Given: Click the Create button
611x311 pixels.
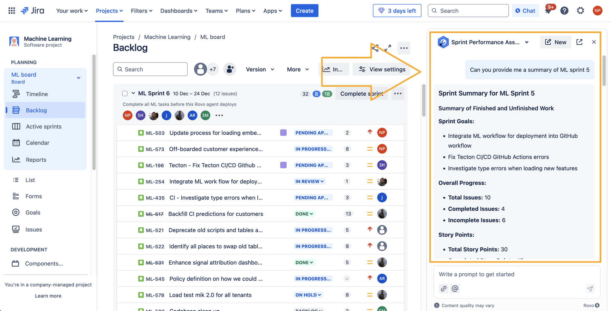Looking at the screenshot, I should click(x=304, y=11).
